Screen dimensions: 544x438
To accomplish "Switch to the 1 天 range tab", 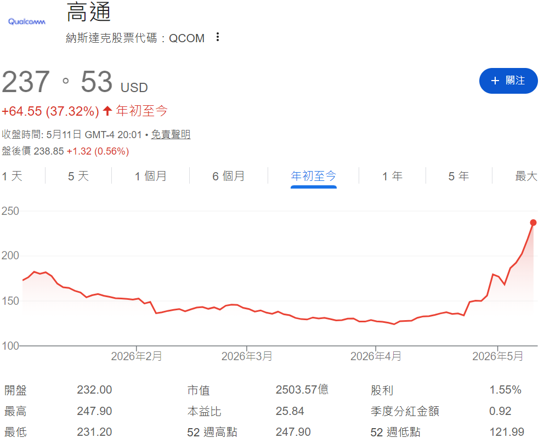I will 12,176.
